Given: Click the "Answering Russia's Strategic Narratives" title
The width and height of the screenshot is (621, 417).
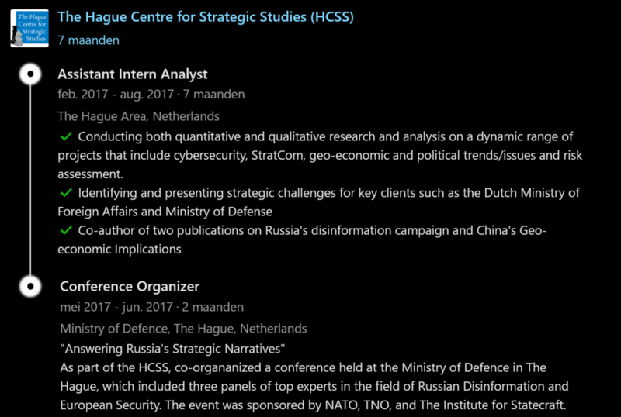Looking at the screenshot, I should [172, 349].
